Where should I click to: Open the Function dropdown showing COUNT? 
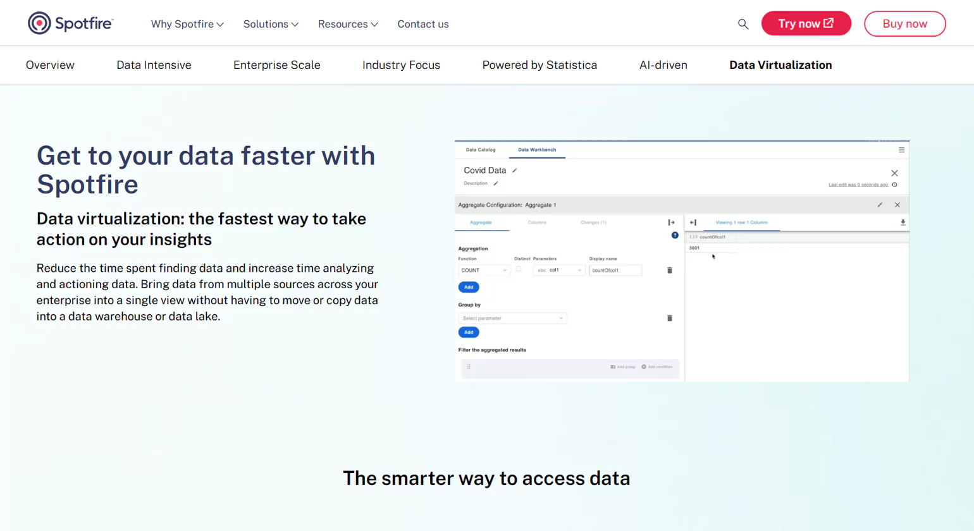pos(484,270)
